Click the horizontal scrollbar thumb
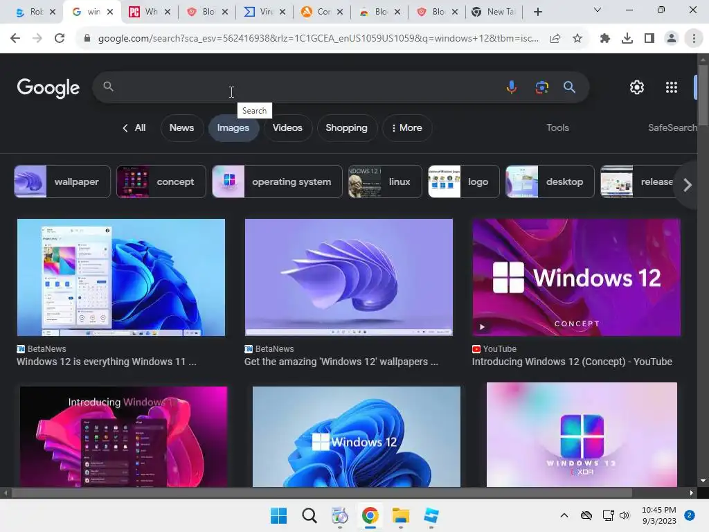The width and height of the screenshot is (709, 532). point(321,493)
